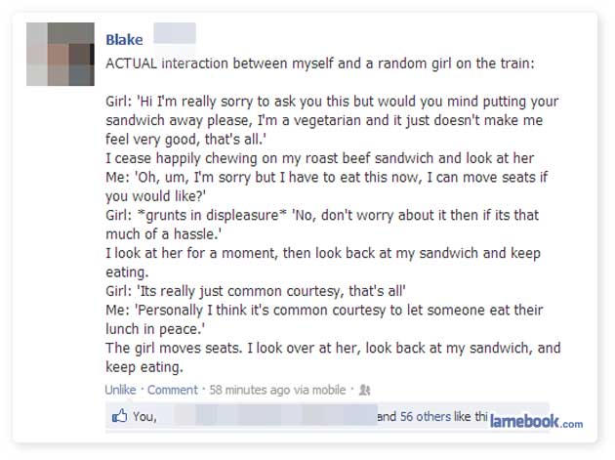Open the '58 minutes ago' timestamp
Image resolution: width=615 pixels, height=460 pixels.
pos(248,390)
